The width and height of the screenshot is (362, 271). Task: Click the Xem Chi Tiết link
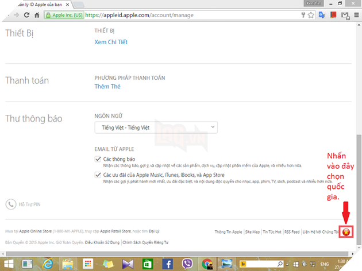[x=111, y=41]
